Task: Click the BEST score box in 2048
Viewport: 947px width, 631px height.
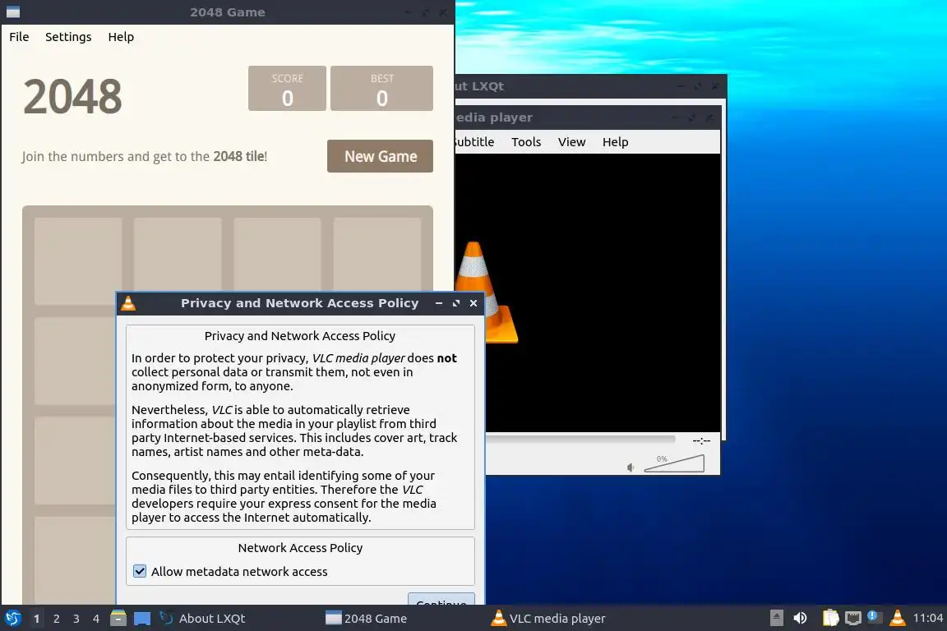Action: (381, 88)
